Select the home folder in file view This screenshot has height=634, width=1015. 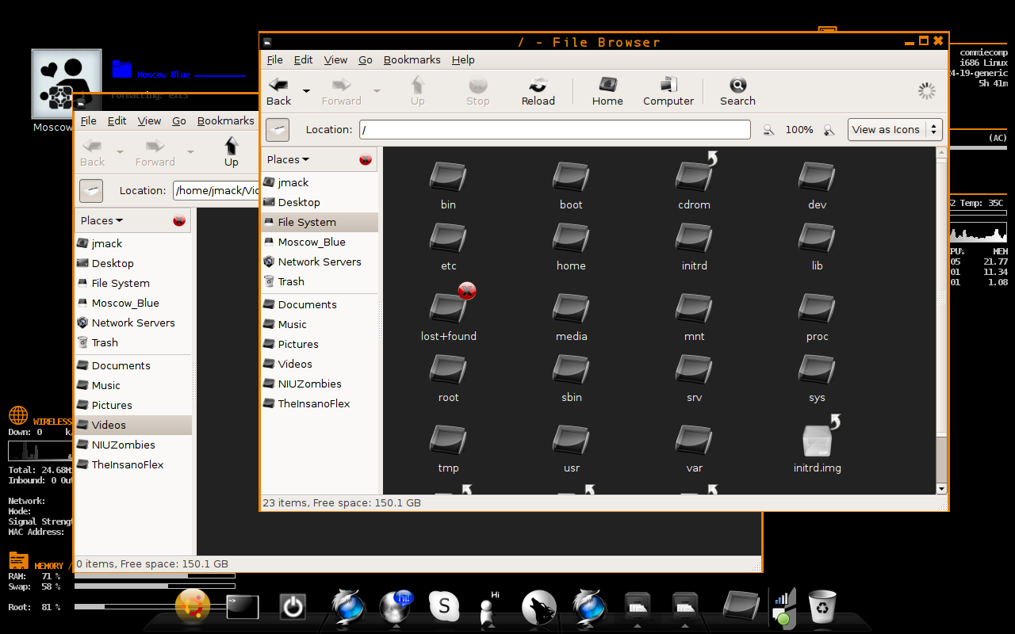click(571, 238)
